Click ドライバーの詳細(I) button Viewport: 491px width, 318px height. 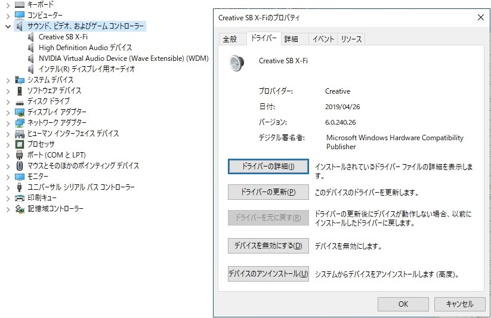(268, 166)
